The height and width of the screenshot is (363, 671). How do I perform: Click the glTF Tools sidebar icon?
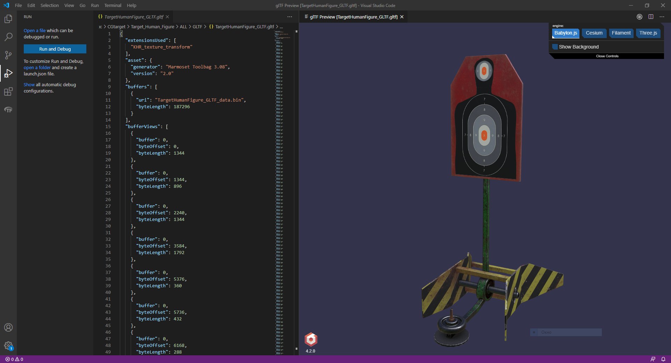(x=8, y=110)
